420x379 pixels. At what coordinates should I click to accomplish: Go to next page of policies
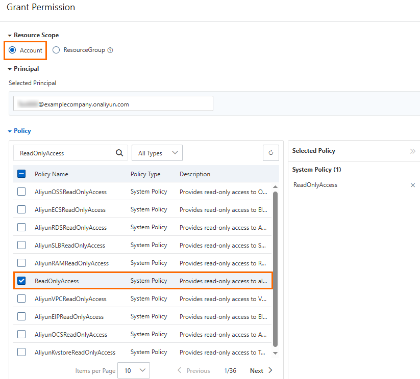coord(261,371)
